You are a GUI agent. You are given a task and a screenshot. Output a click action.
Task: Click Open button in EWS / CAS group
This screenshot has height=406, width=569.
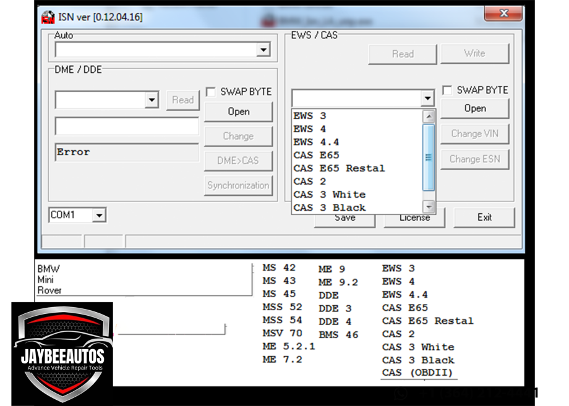tap(475, 108)
